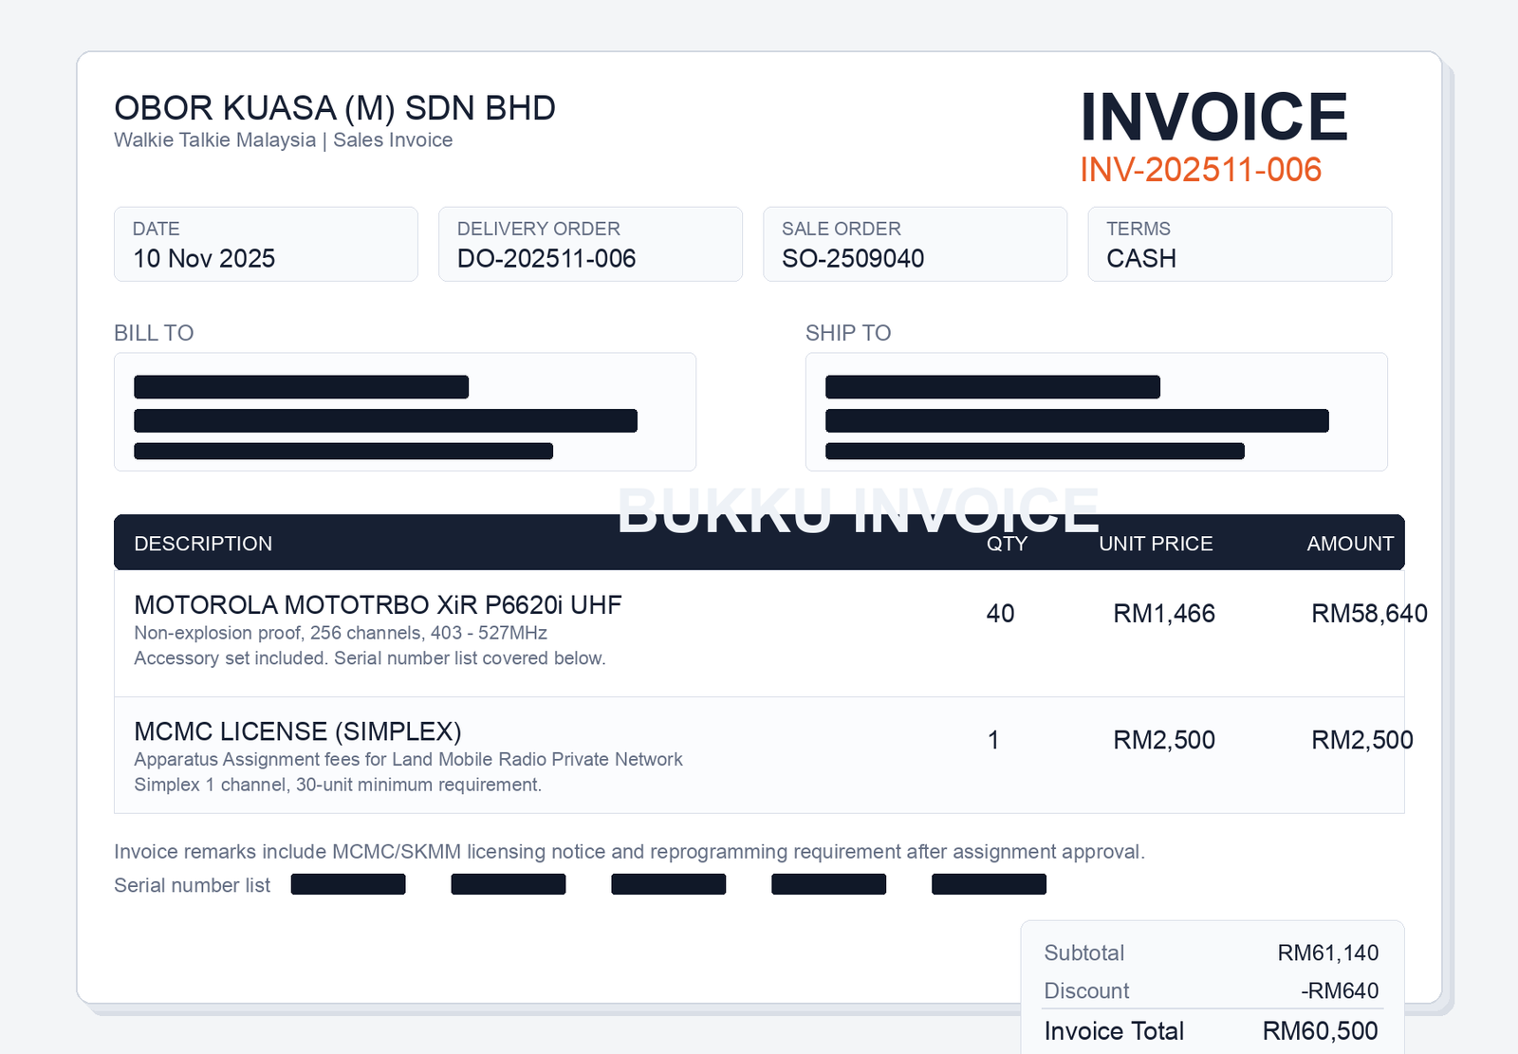The height and width of the screenshot is (1054, 1518).
Task: Click the SHIP TO section label
Action: tap(848, 333)
